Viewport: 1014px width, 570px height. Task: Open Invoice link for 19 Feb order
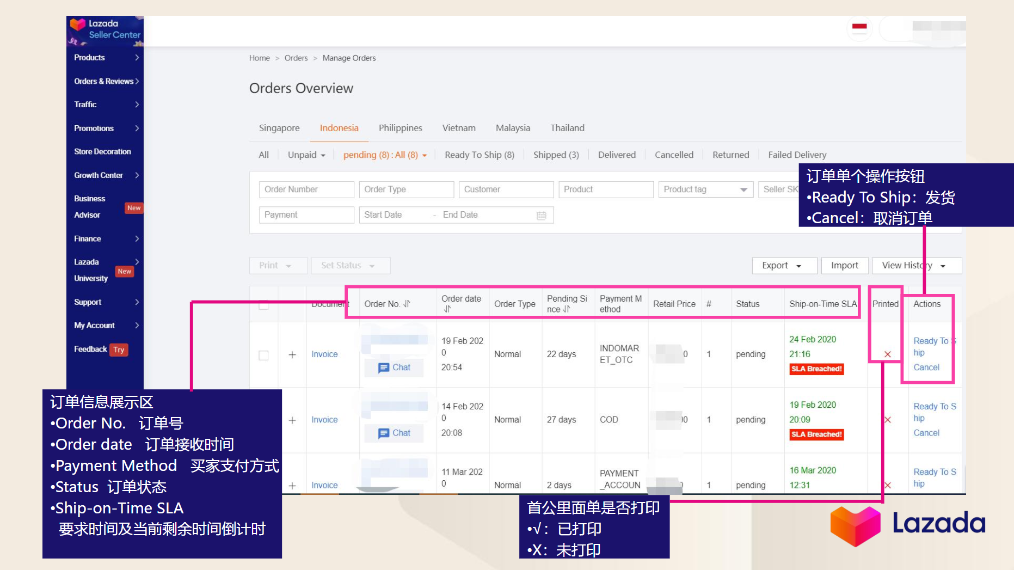click(x=324, y=354)
